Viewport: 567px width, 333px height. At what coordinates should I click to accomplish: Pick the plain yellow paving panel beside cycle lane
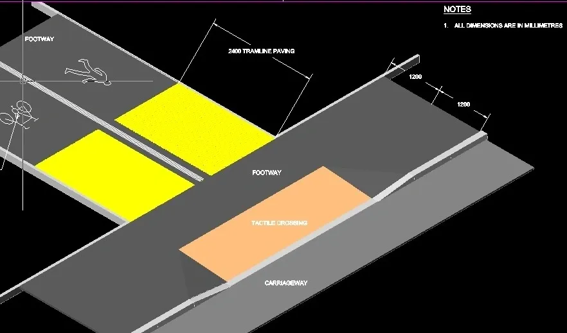(115, 175)
